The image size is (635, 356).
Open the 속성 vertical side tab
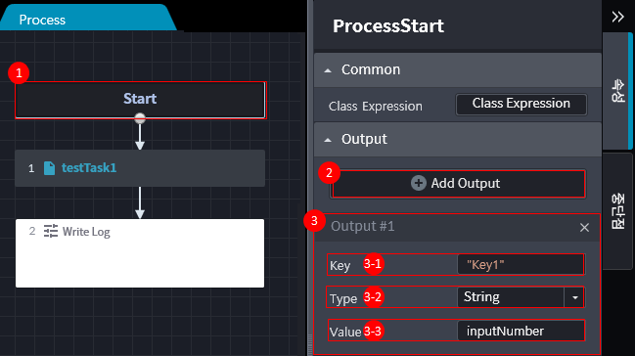[617, 91]
